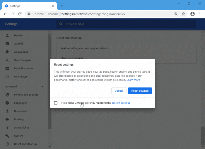Expand the Clean up computer row arrow
The image size is (205, 149).
(190, 58)
